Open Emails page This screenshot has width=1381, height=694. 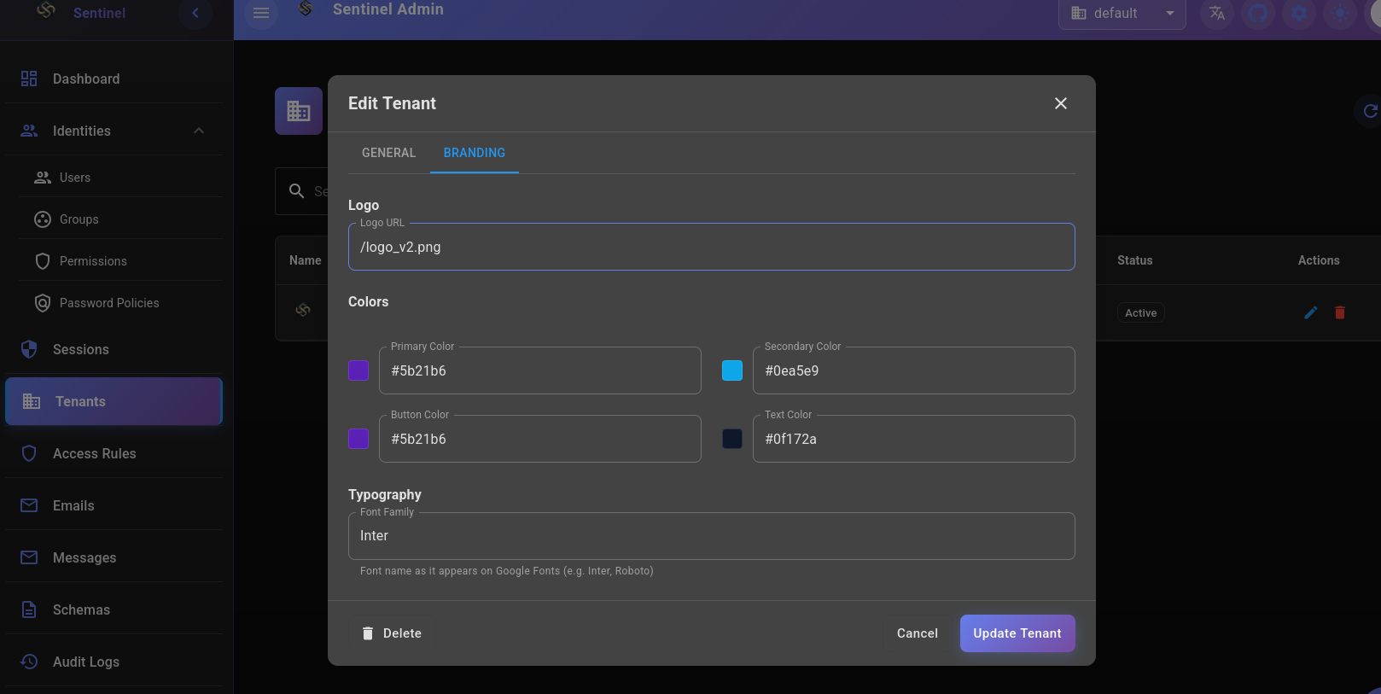114,505
